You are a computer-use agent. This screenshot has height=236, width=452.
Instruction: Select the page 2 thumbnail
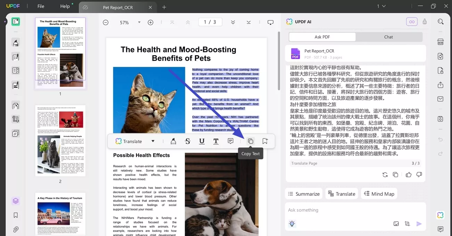(x=60, y=141)
